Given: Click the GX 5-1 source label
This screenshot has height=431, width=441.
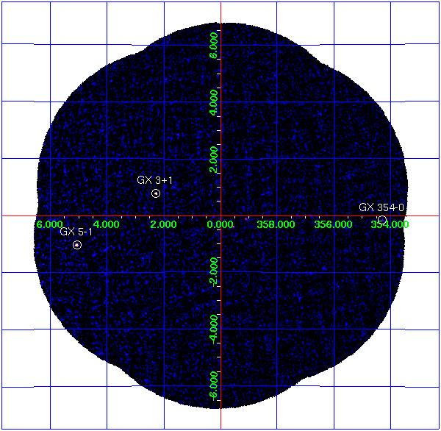Looking at the screenshot, I should [x=76, y=232].
